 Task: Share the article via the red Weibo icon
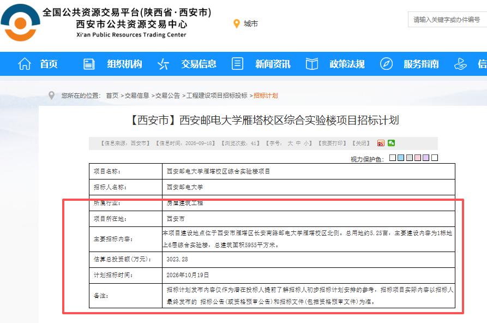pyautogui.click(x=381, y=143)
